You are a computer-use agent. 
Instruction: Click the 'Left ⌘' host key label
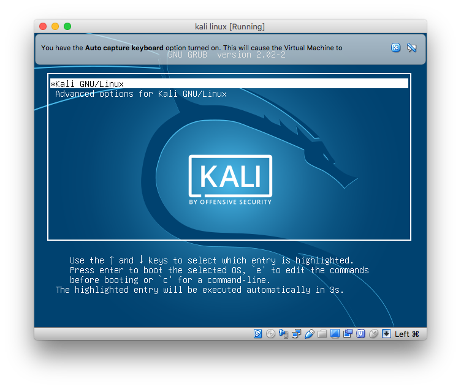click(x=406, y=334)
